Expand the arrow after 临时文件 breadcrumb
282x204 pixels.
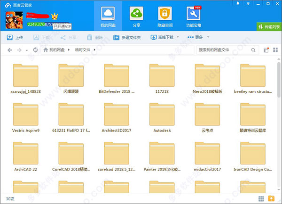94,50
